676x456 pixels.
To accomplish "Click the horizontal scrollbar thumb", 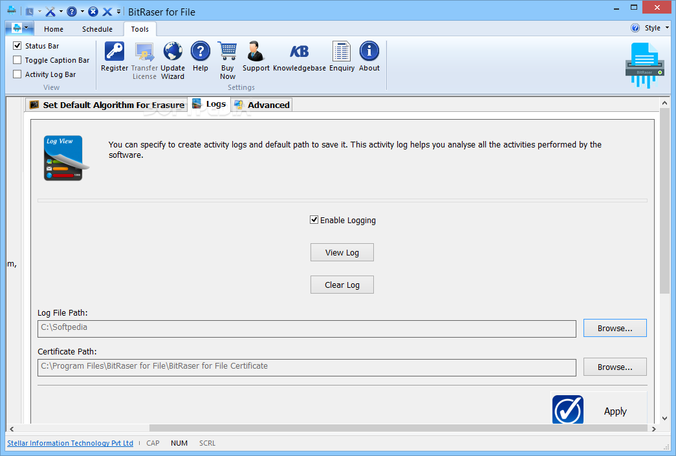I will coord(398,428).
